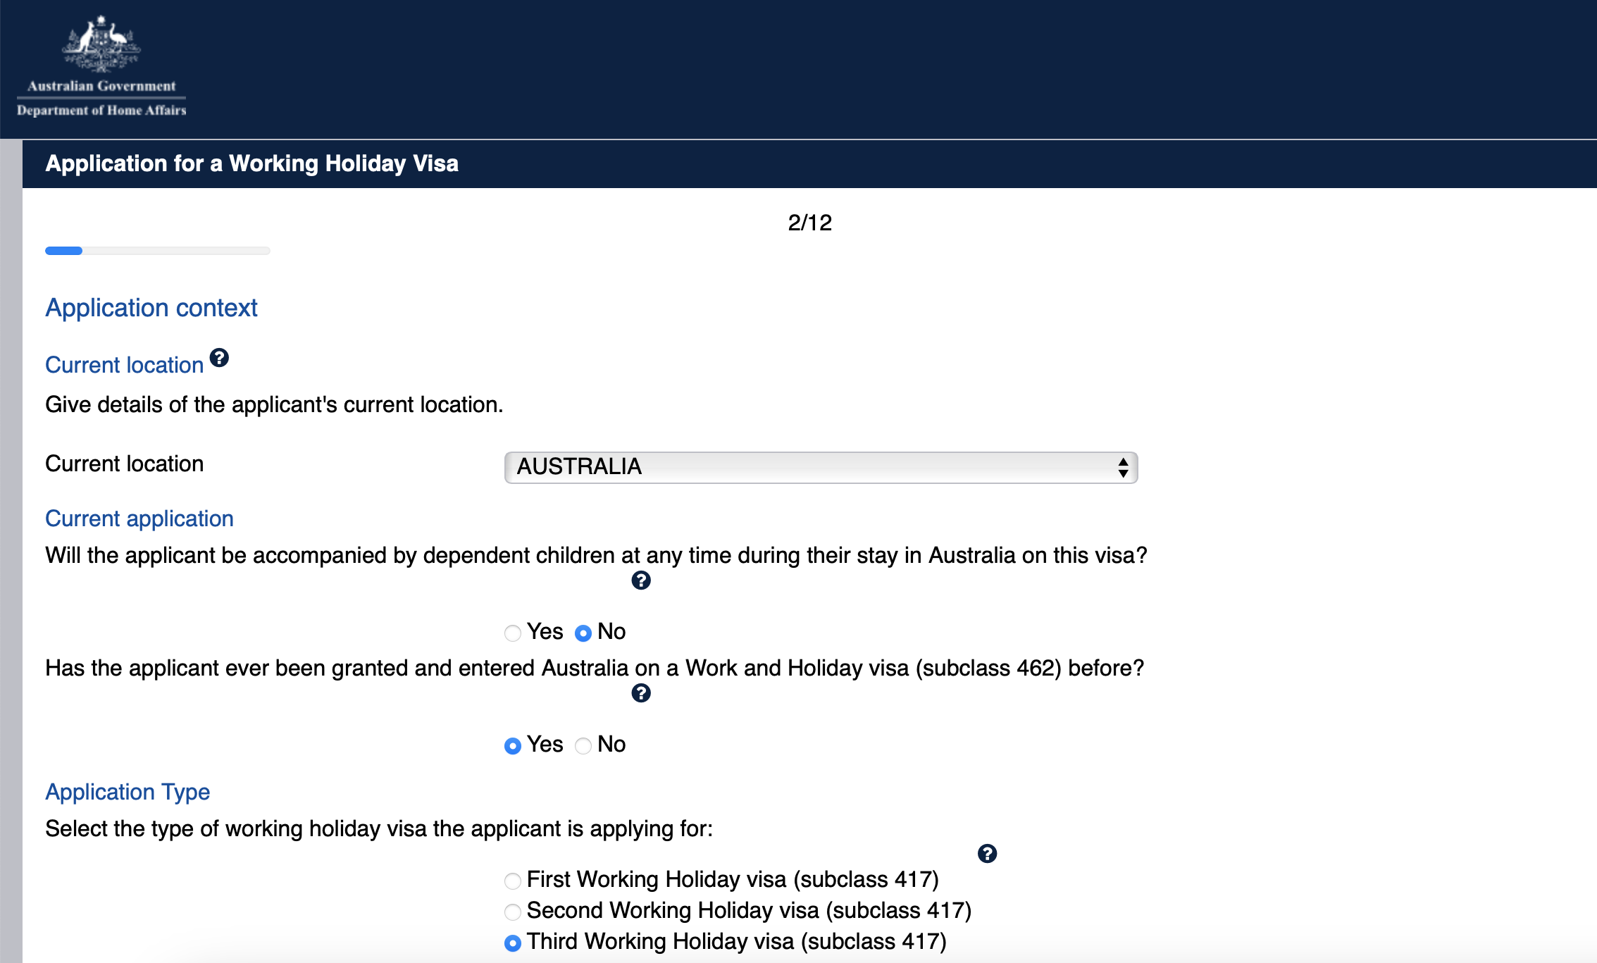Select No for accompanied by dependent children
Viewport: 1597px width, 963px height.
(583, 633)
